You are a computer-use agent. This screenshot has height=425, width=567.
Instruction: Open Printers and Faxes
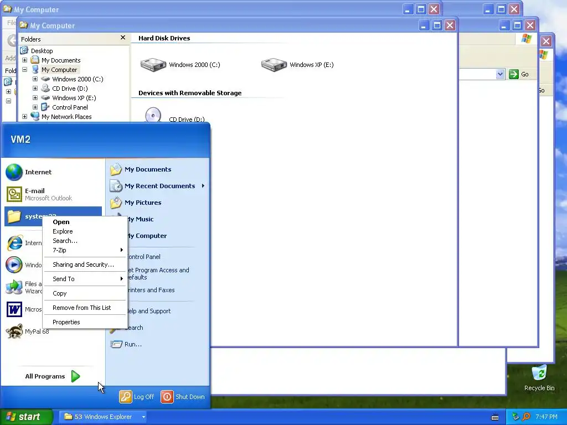coord(151,290)
